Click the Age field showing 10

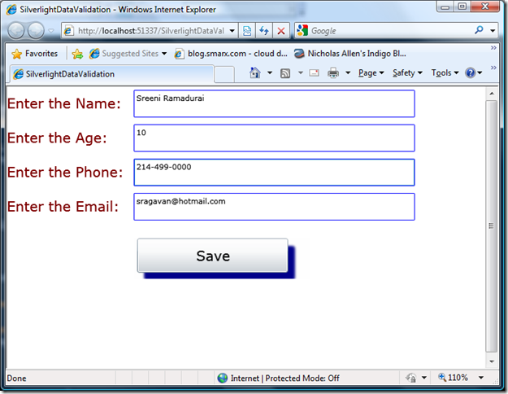click(x=274, y=138)
